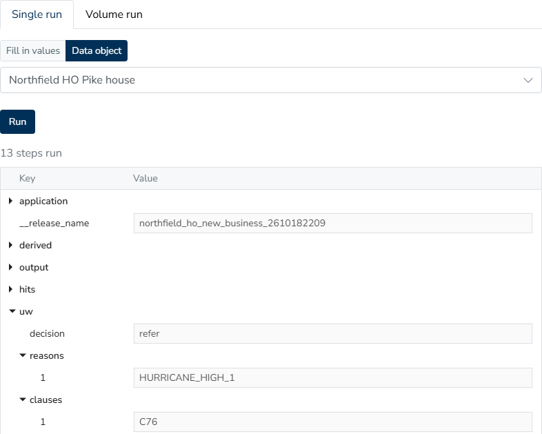
Task: Switch to the Single run tab
Action: [37, 14]
